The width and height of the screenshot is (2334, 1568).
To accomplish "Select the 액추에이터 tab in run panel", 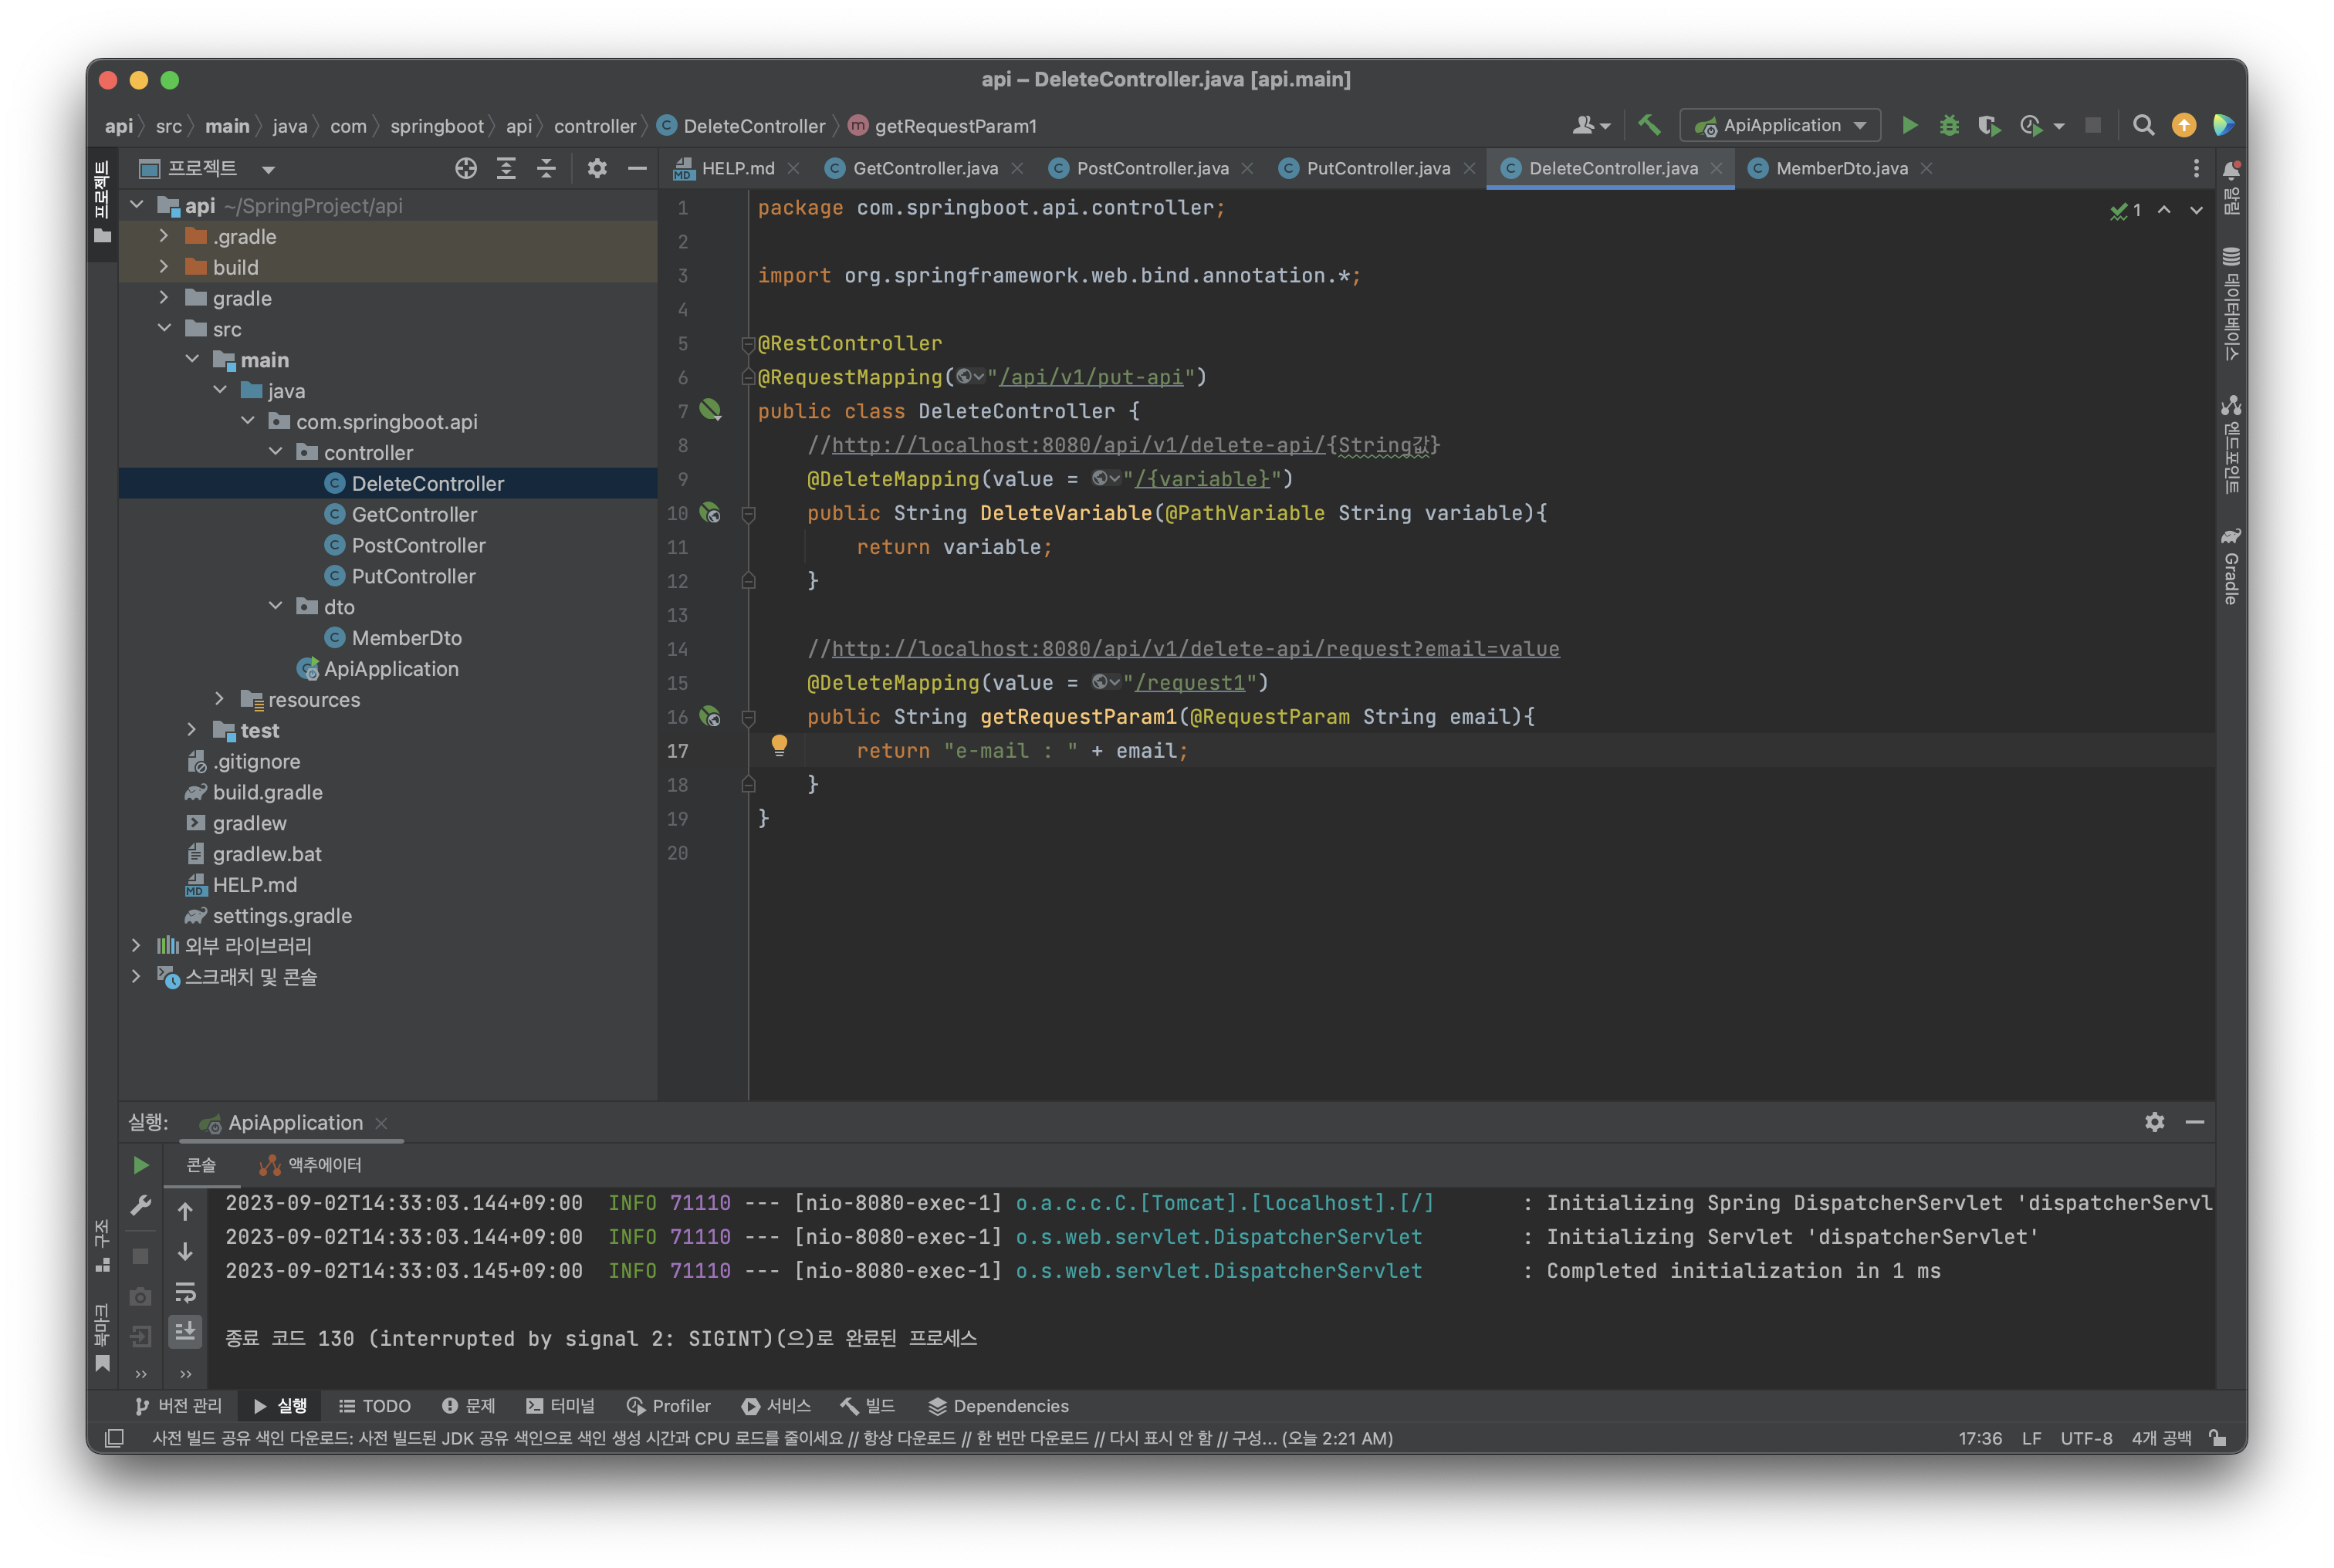I will [310, 1165].
